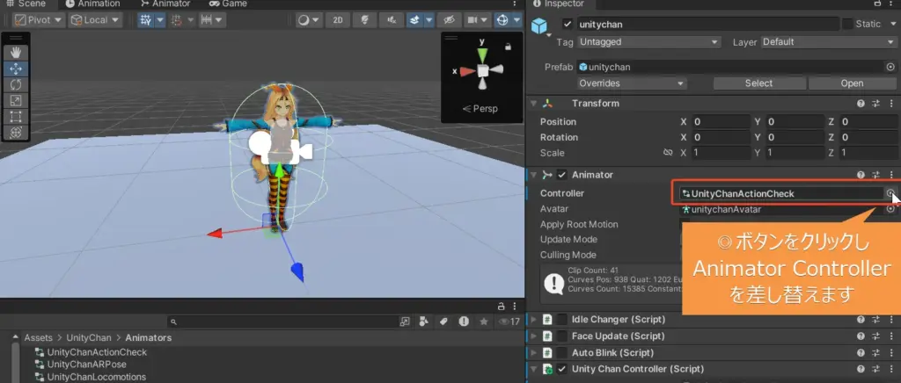Select the Transform tool
This screenshot has height=383, width=901.
(16, 133)
